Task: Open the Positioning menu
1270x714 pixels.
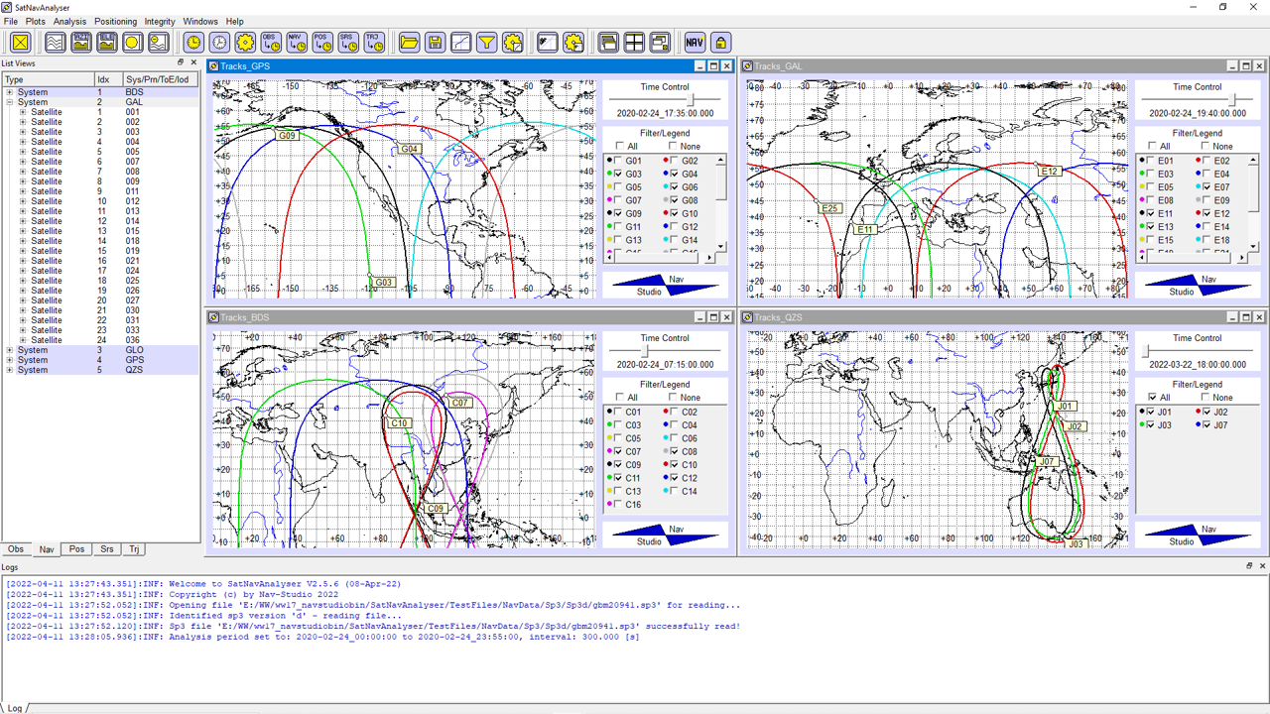Action: click(x=115, y=21)
